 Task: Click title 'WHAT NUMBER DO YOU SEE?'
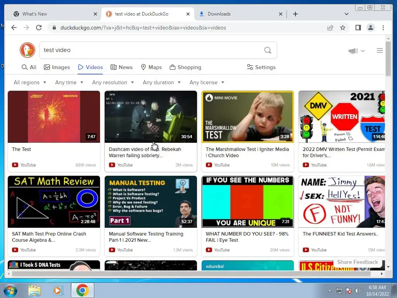pos(247,237)
